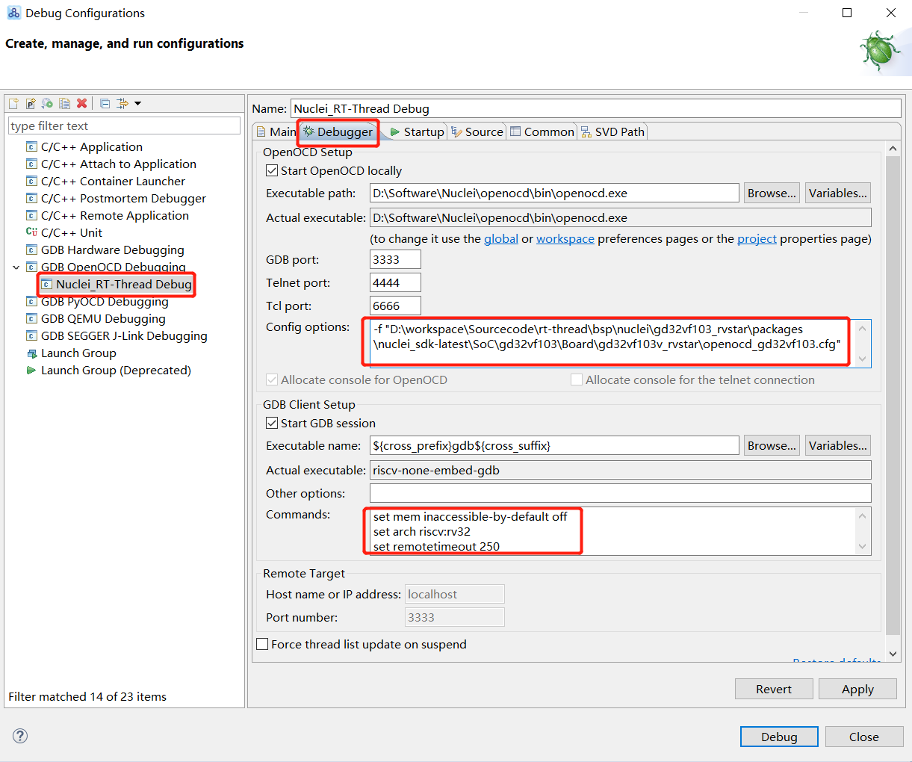Toggle Start GDB session checkbox
The width and height of the screenshot is (912, 762).
[x=272, y=424]
